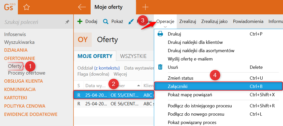Select Załączniki from the menu
The image size is (283, 126).
pos(178,86)
